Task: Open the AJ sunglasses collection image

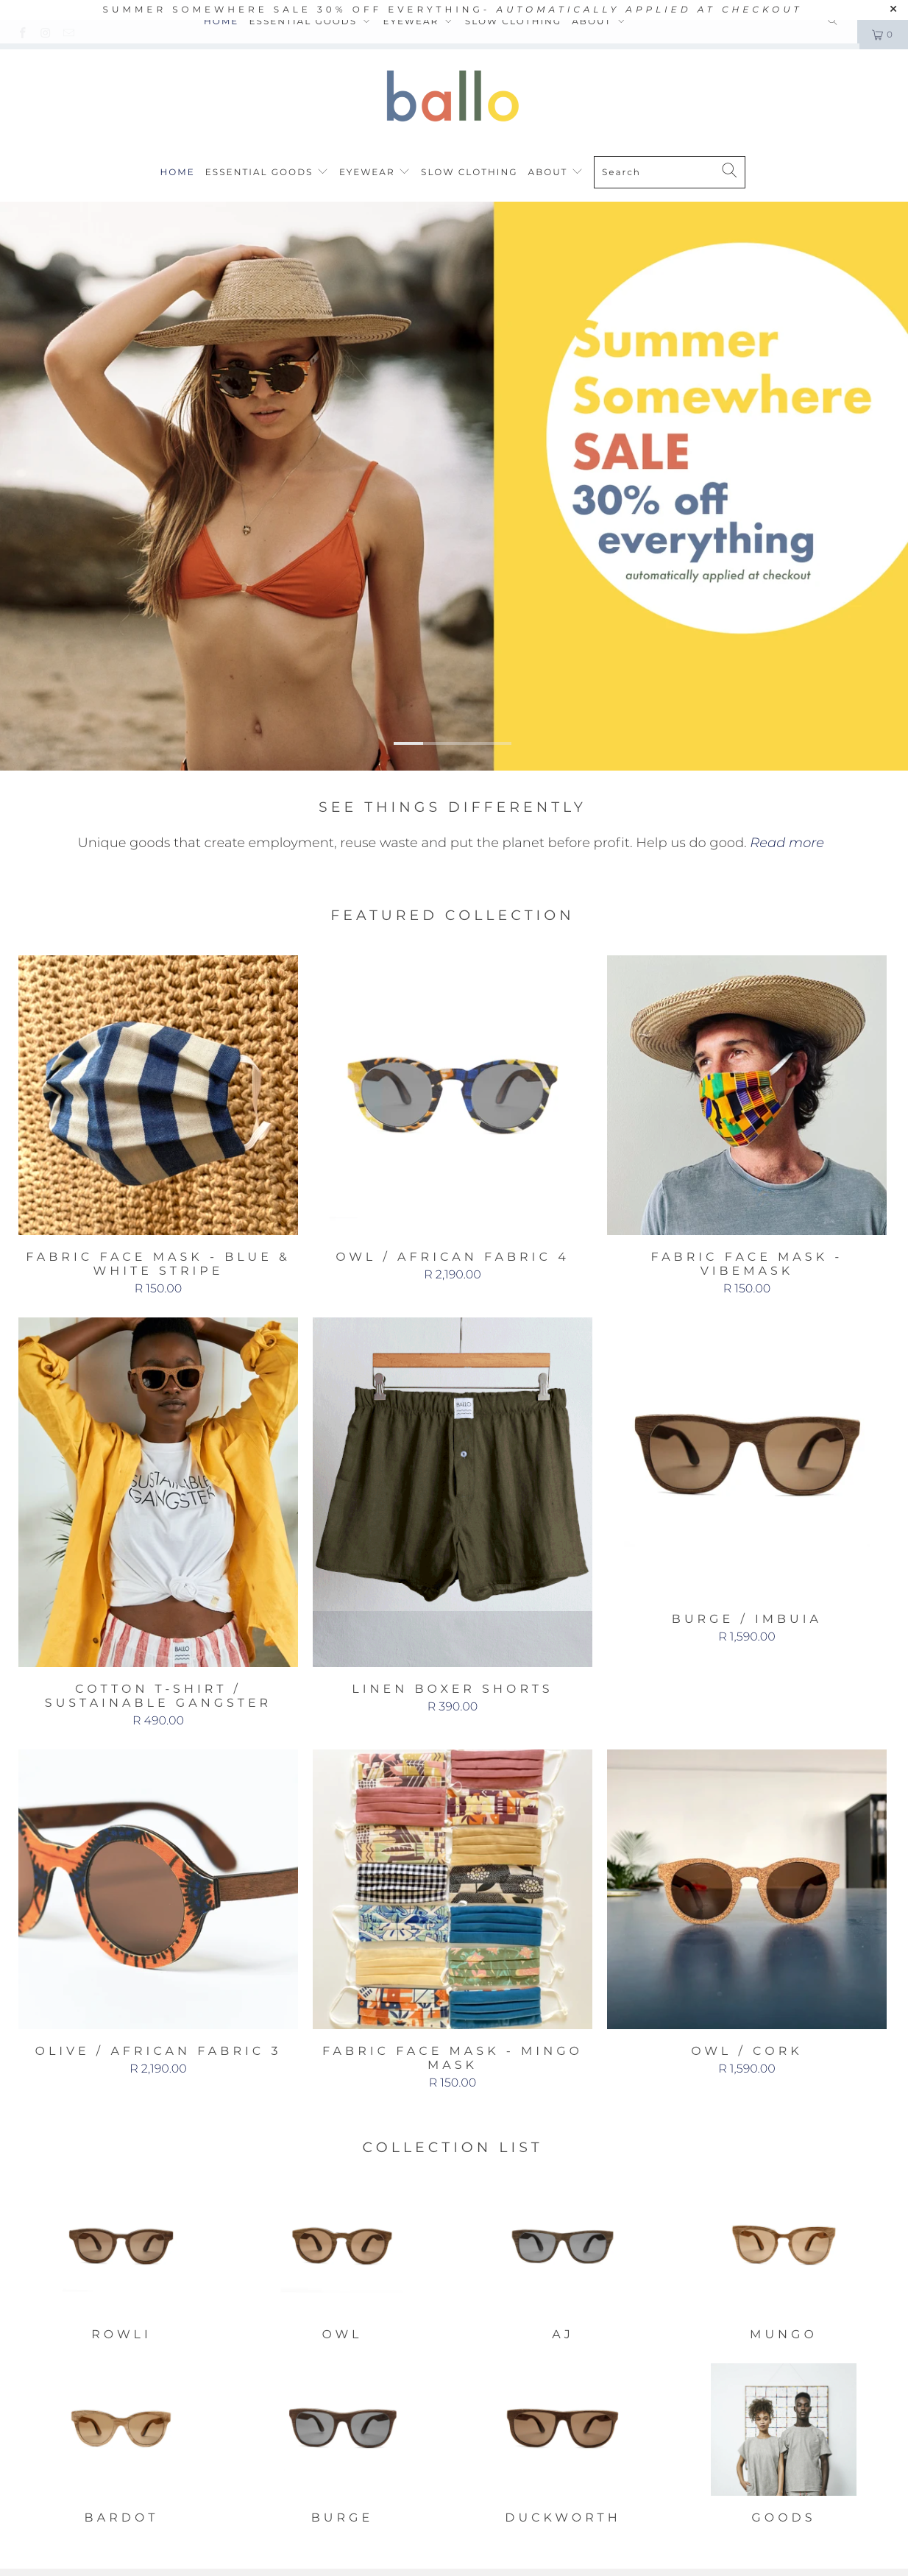Action: [x=562, y=2246]
